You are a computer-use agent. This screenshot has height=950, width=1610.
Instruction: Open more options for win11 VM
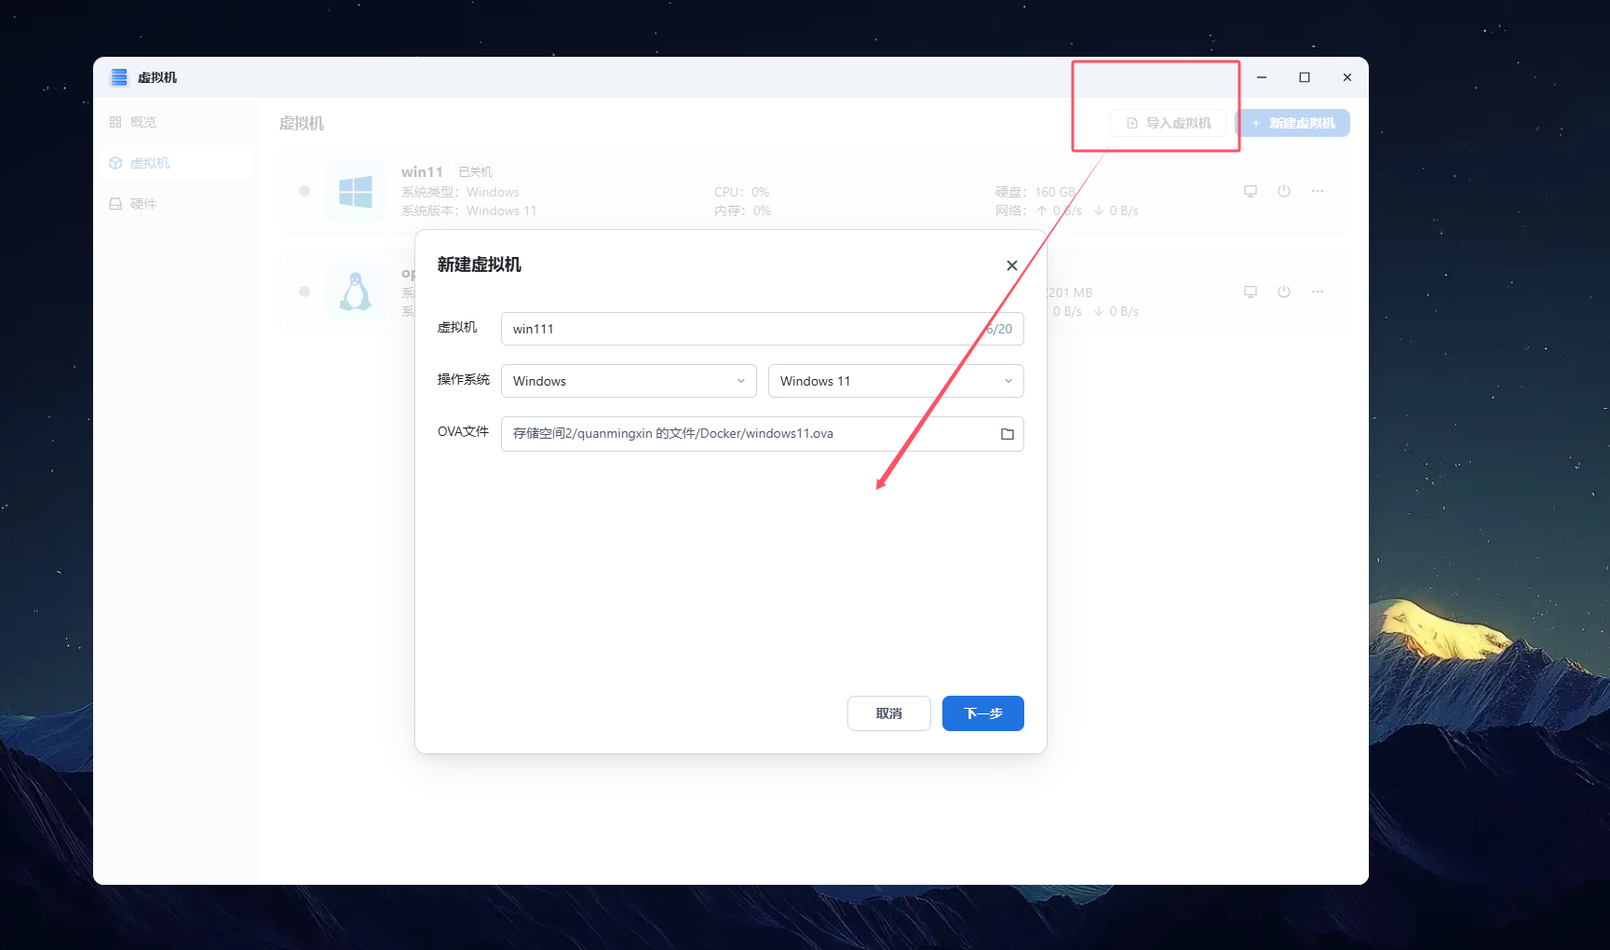point(1318,191)
